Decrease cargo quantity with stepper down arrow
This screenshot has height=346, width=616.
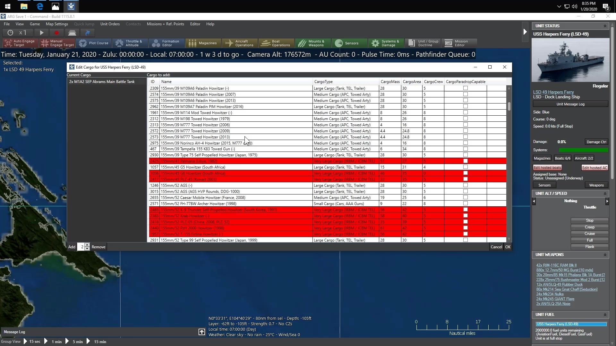87,249
